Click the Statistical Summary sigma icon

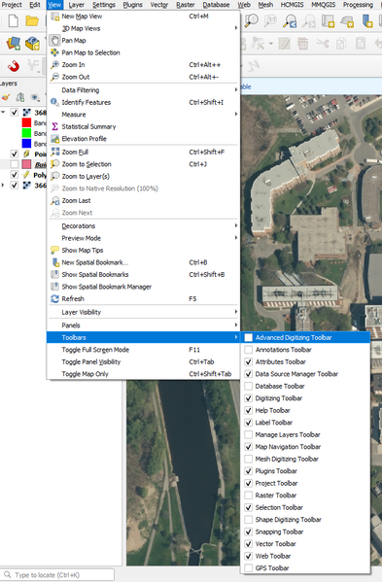tap(54, 126)
